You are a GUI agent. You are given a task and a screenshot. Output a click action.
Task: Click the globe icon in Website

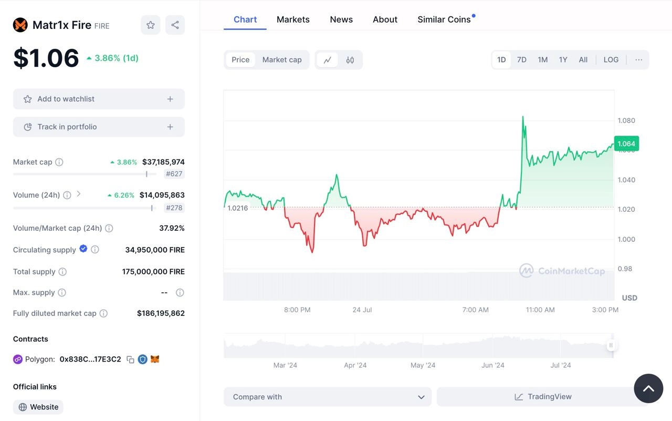pos(23,407)
